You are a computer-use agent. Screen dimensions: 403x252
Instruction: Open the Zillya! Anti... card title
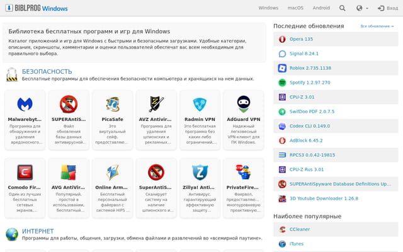198,188
